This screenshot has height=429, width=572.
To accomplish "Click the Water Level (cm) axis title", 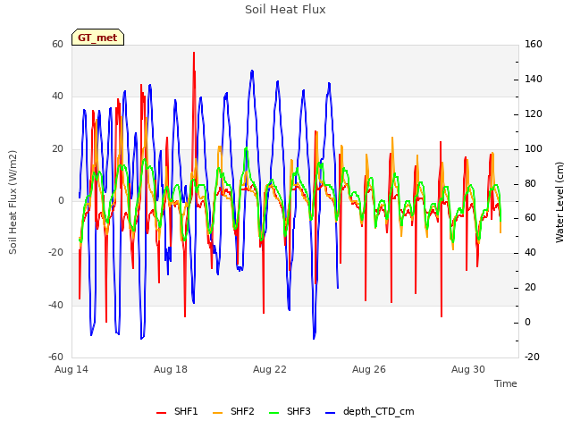I will [559, 202].
